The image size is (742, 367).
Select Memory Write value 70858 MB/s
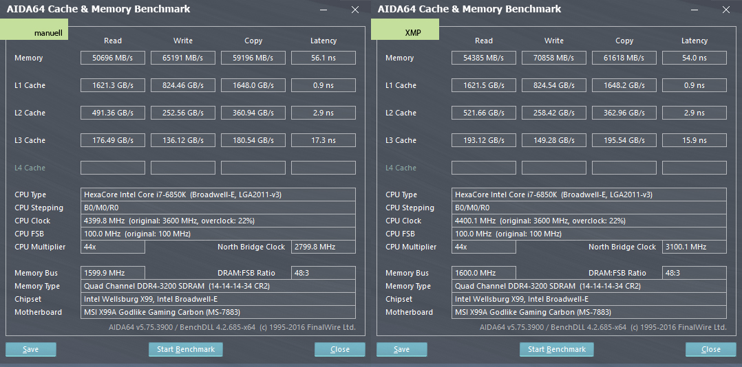(553, 58)
